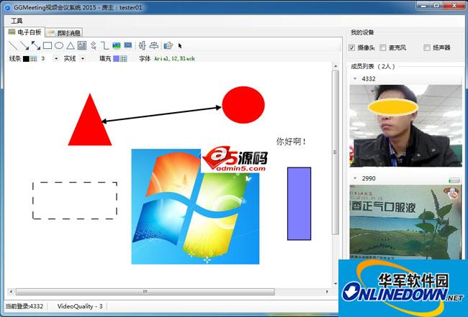The image size is (468, 317).
Task: Click the 当前登录:4332 status text
Action: point(24,306)
